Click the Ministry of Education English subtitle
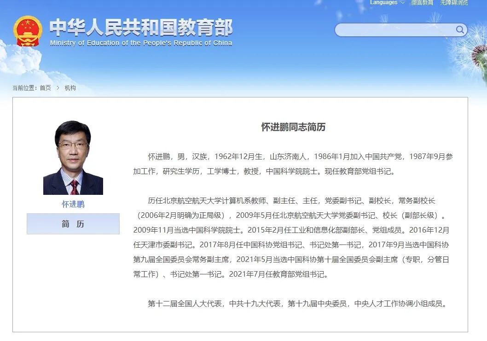487x341 pixels. coord(141,43)
